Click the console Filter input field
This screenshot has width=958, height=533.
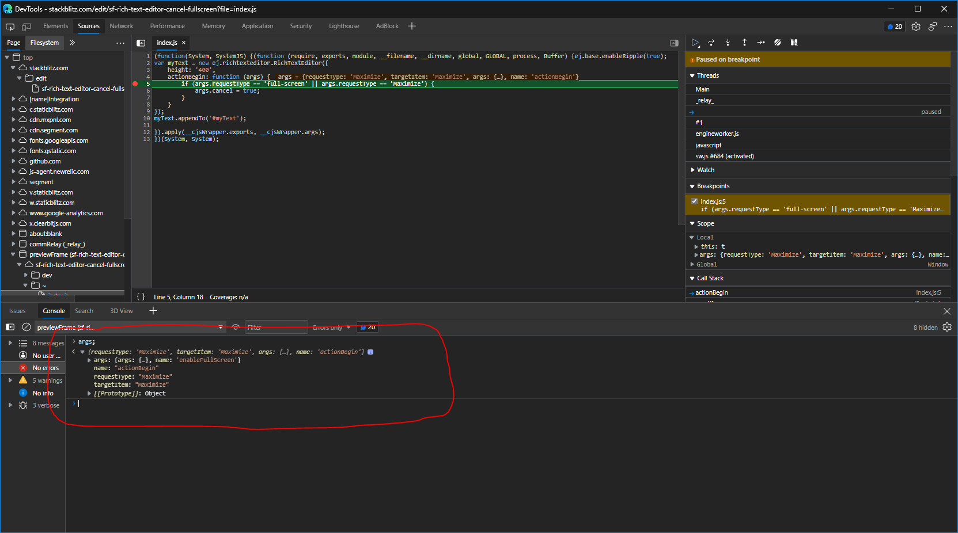pyautogui.click(x=276, y=328)
